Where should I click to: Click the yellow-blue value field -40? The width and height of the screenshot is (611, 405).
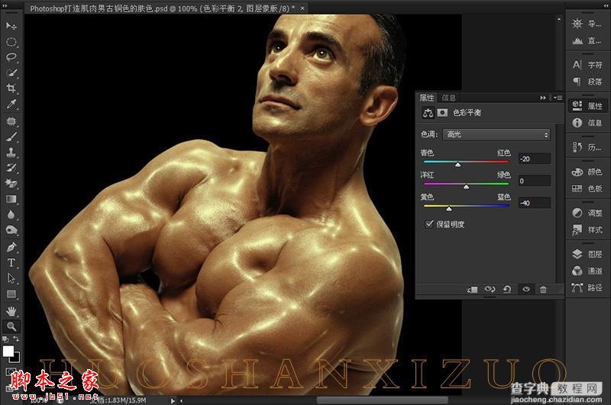coord(534,202)
